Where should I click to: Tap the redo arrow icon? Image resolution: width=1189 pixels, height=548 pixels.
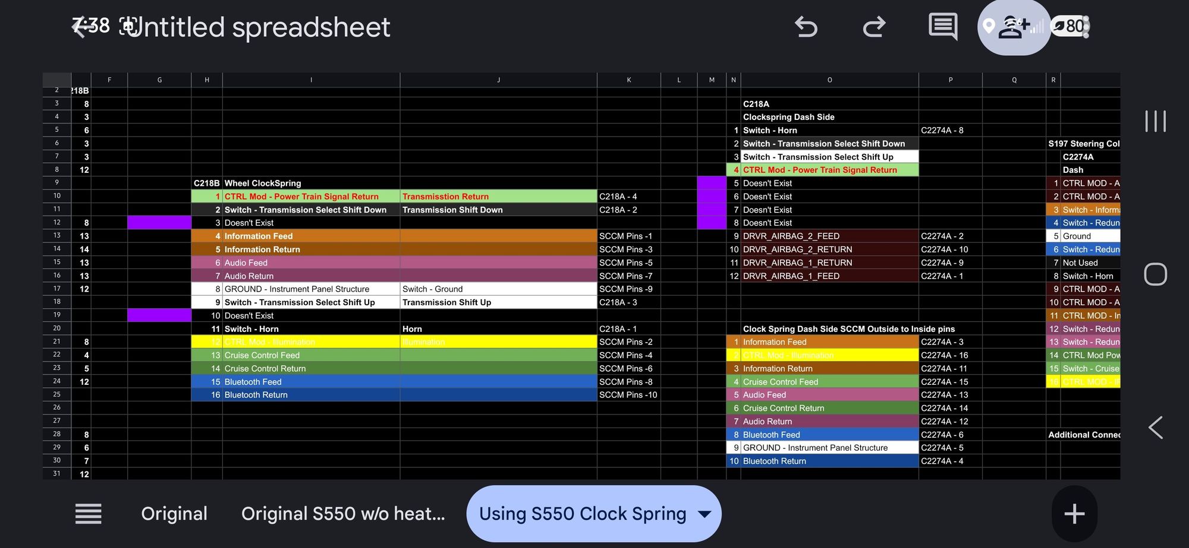(x=874, y=27)
